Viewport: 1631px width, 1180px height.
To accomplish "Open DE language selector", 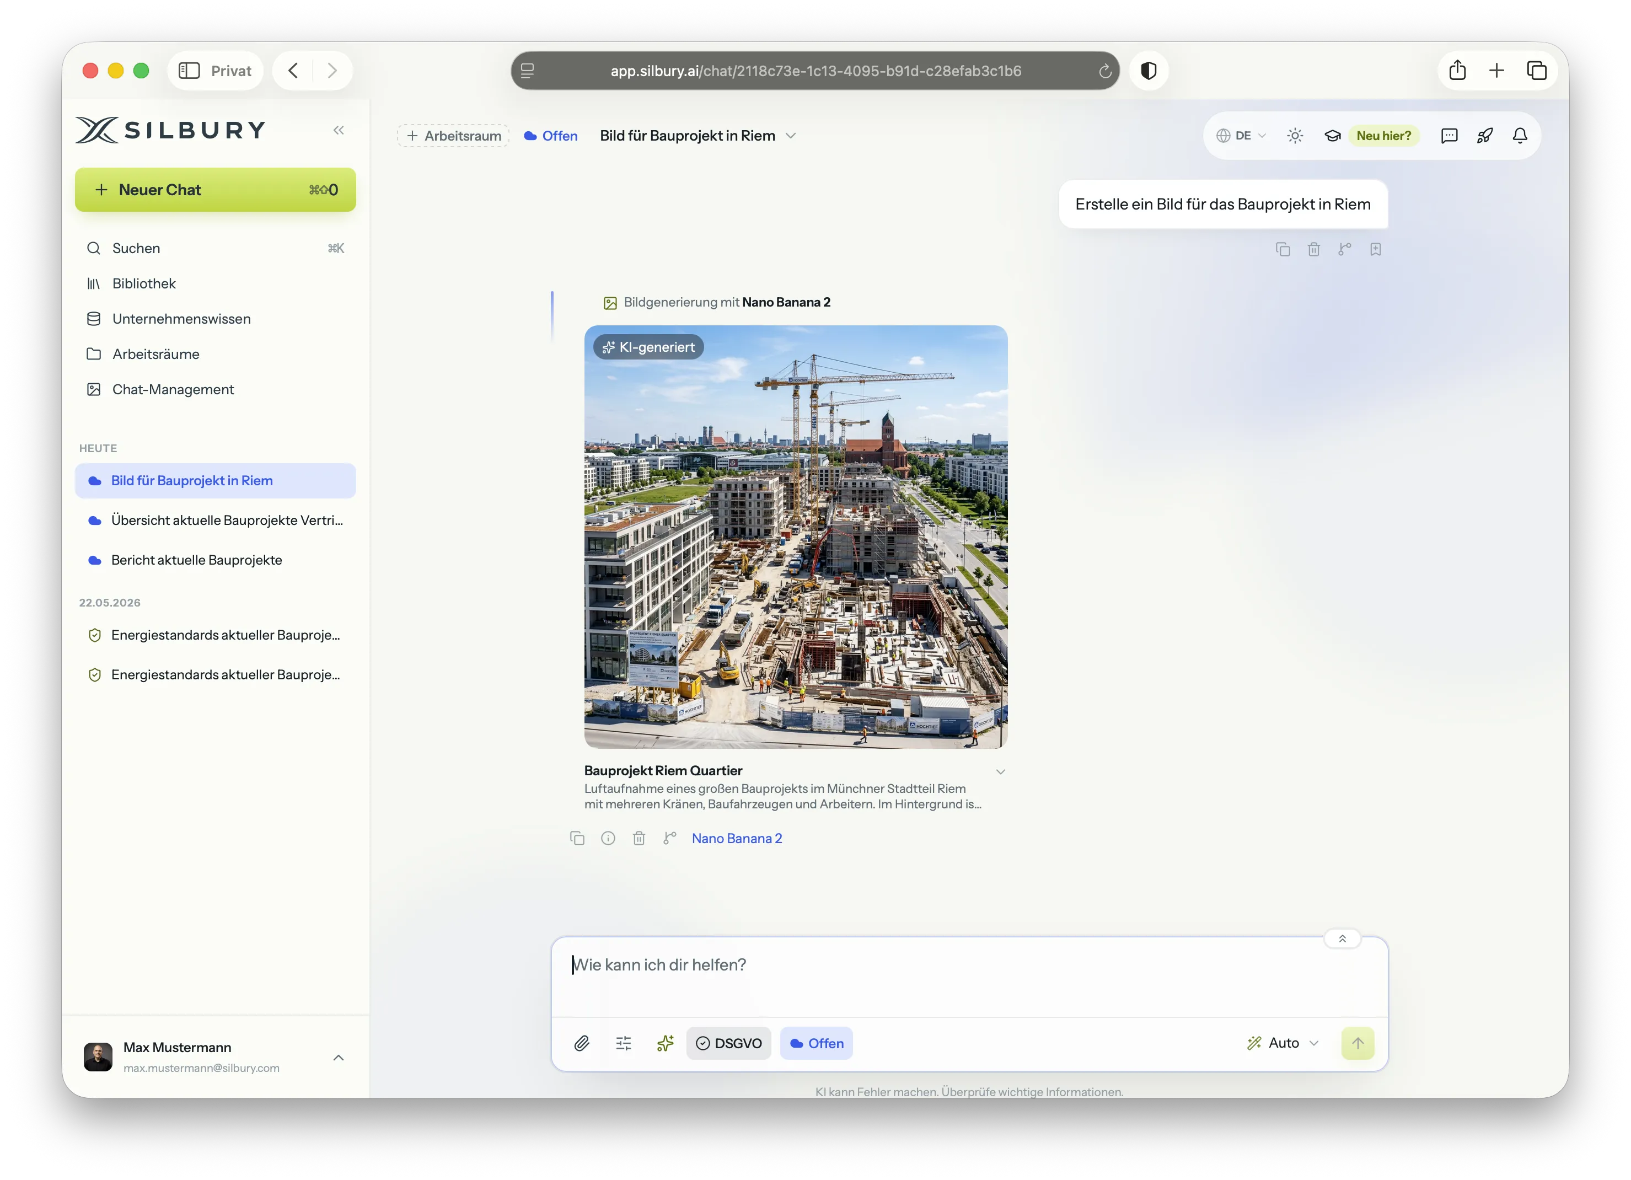I will 1241,136.
